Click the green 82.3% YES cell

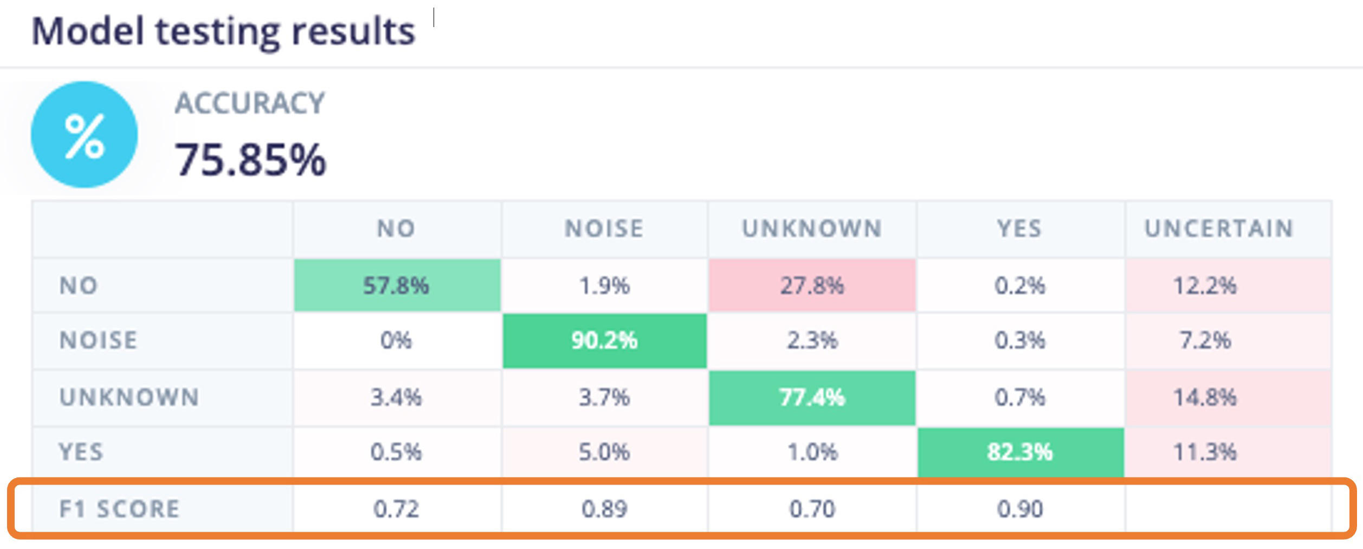click(x=1019, y=452)
